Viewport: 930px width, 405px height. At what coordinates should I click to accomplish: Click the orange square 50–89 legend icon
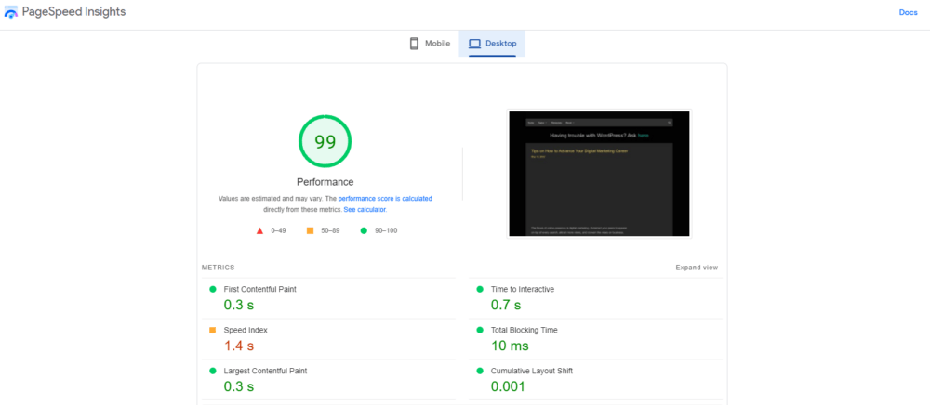click(310, 230)
